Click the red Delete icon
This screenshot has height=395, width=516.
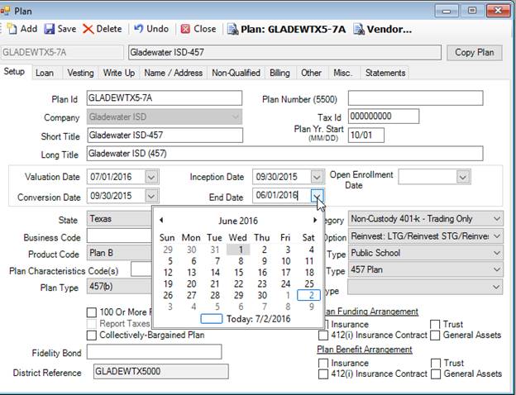point(88,29)
